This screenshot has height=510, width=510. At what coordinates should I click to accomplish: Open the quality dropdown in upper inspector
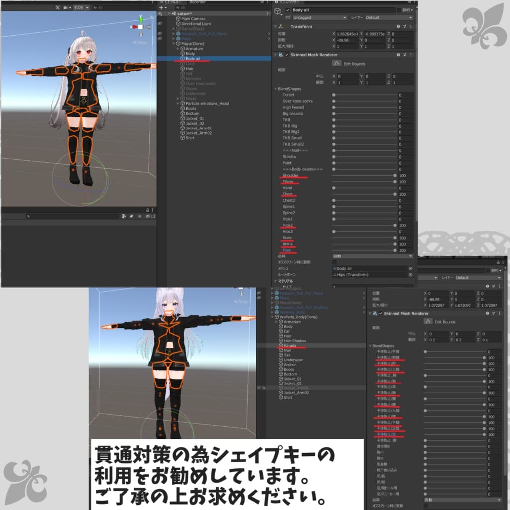(x=373, y=256)
